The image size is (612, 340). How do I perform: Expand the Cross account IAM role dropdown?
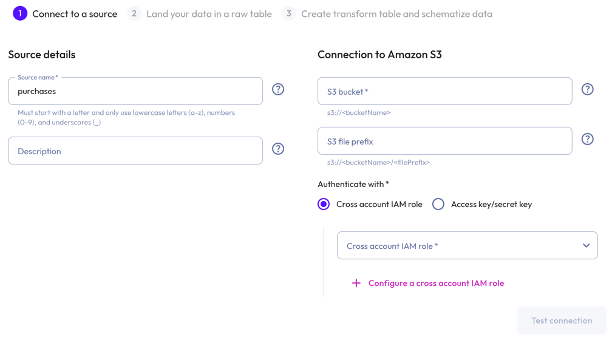click(467, 245)
